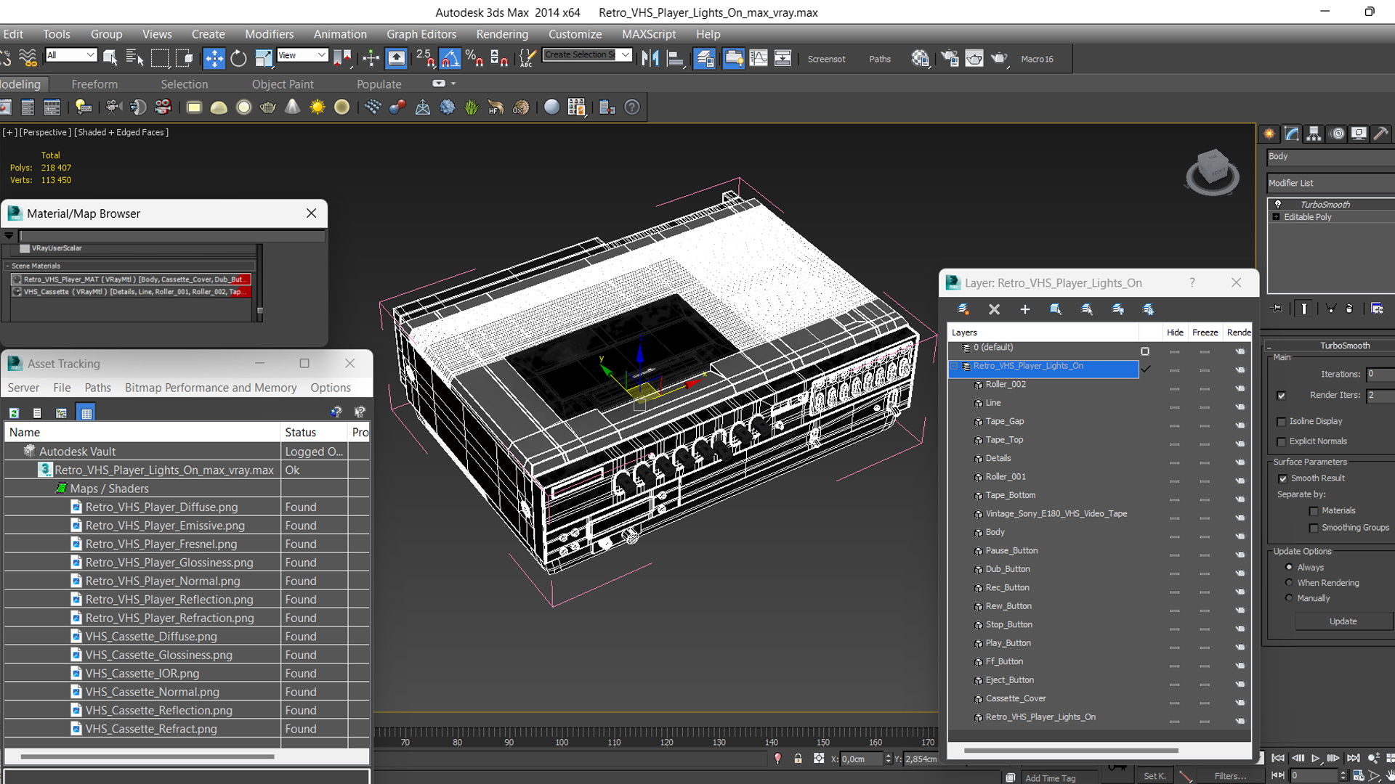The height and width of the screenshot is (784, 1395).
Task: Click Delete Layer X icon in Layer dialog
Action: 995,309
